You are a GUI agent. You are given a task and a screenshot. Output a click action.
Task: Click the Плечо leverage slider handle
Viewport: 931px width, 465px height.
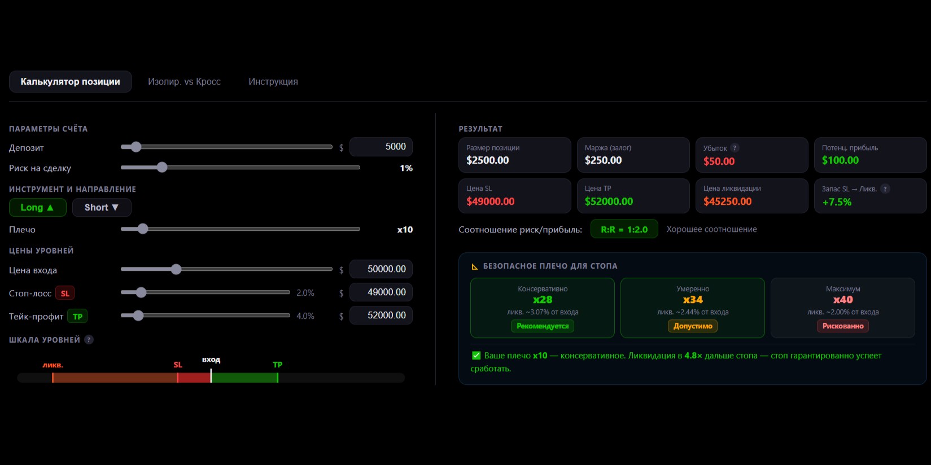point(143,229)
